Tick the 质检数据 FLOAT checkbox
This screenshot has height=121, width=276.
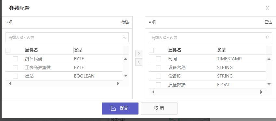[x=158, y=85]
